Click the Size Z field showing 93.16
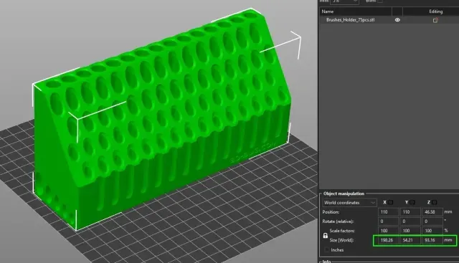This screenshot has width=459, height=263. click(432, 240)
